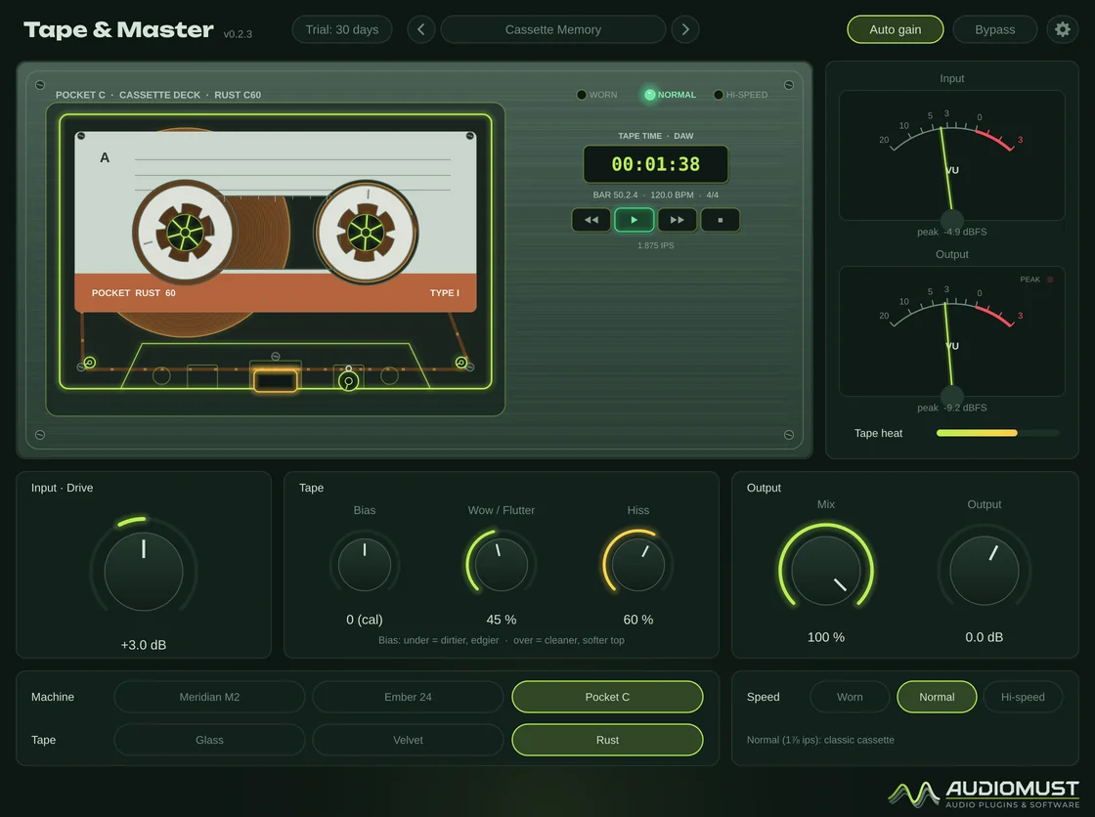Click the right cassette reel
This screenshot has width=1095, height=817.
pyautogui.click(x=366, y=232)
